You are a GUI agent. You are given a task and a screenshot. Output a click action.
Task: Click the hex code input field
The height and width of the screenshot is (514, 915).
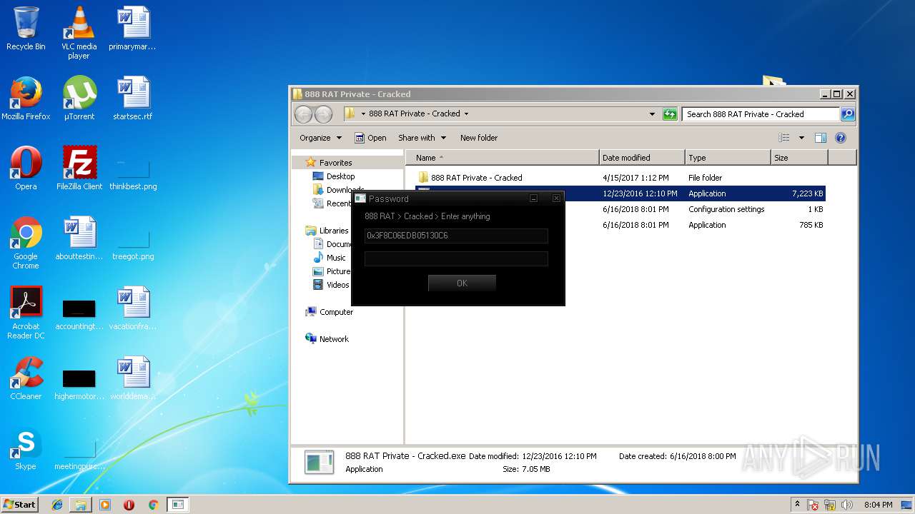click(x=456, y=236)
